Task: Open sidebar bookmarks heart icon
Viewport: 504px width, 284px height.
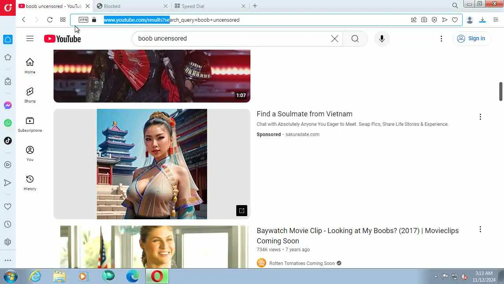Action: click(7, 206)
